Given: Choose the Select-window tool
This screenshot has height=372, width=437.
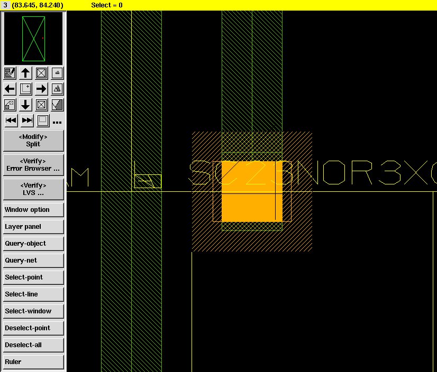Looking at the screenshot, I should pyautogui.click(x=33, y=311).
